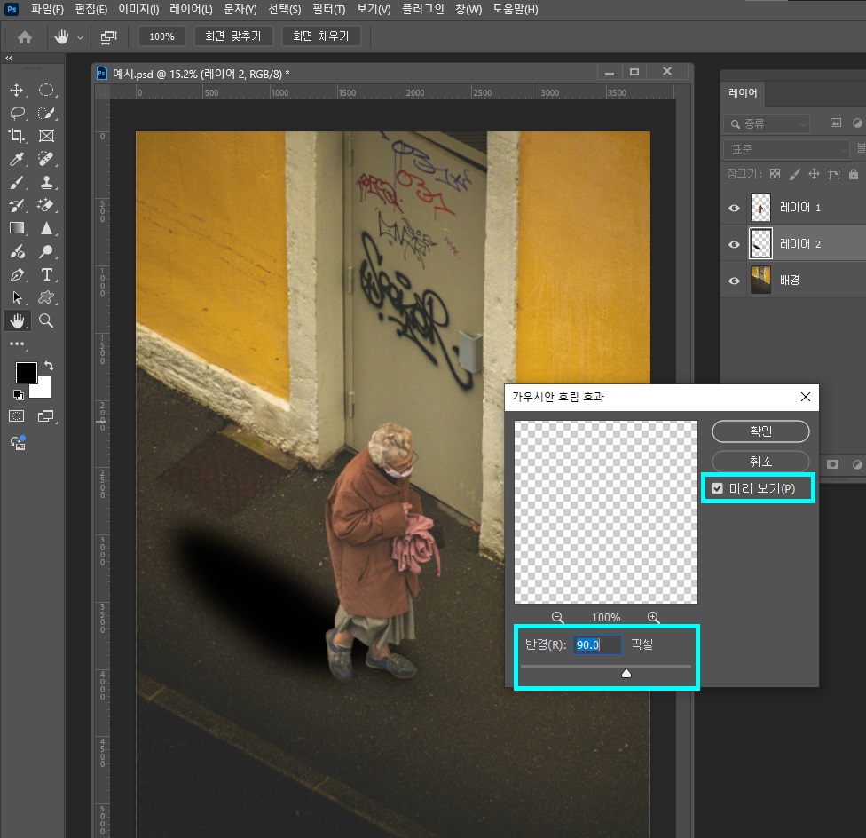Select the 레이어 1 thumbnail
The width and height of the screenshot is (866, 838).
[760, 208]
